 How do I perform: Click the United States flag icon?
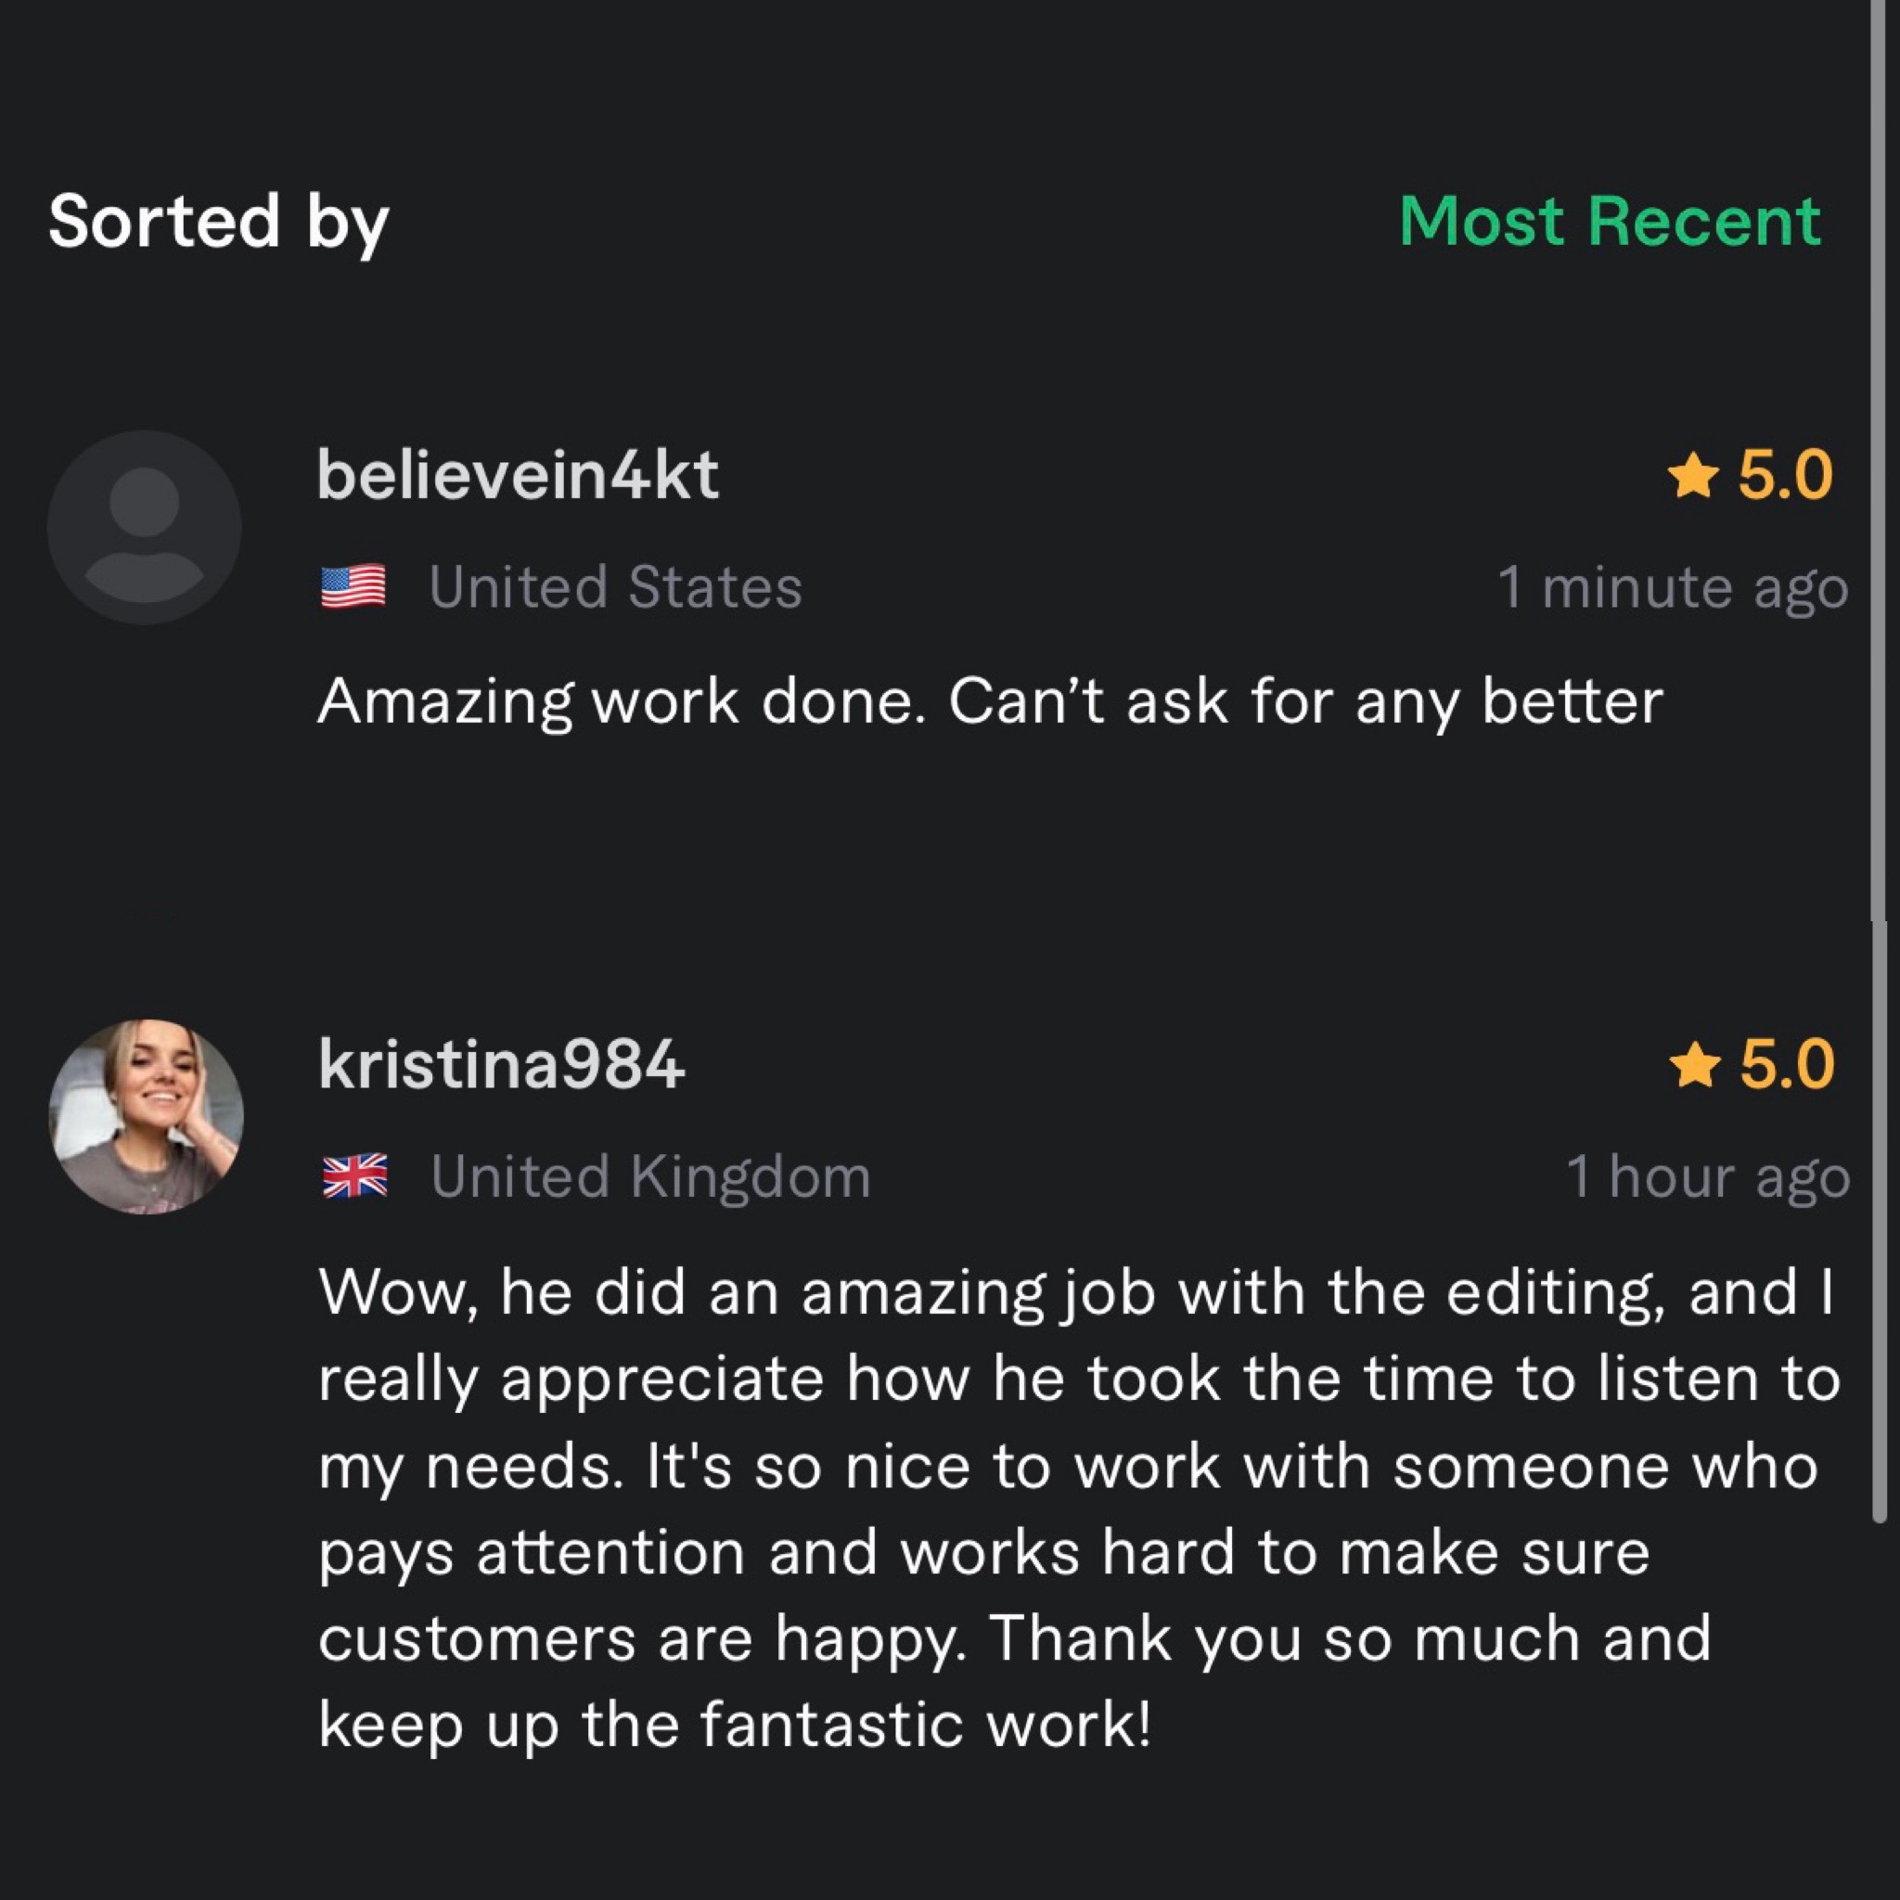pyautogui.click(x=353, y=586)
